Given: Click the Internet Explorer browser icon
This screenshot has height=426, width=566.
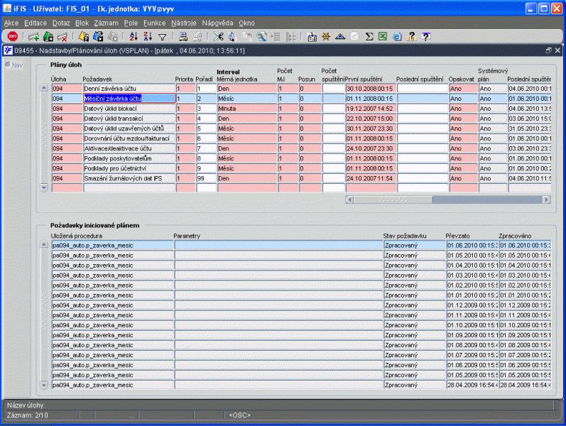Looking at the screenshot, I should [x=397, y=36].
